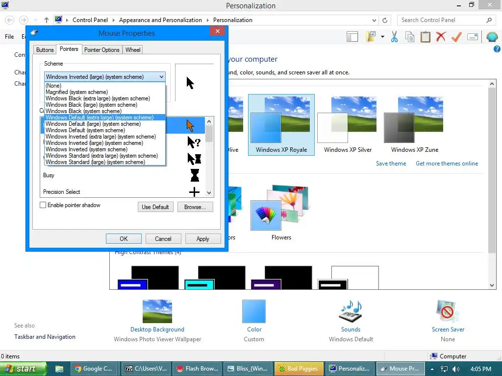Choose (None) in scheme list
Image resolution: width=502 pixels, height=376 pixels.
click(x=105, y=85)
